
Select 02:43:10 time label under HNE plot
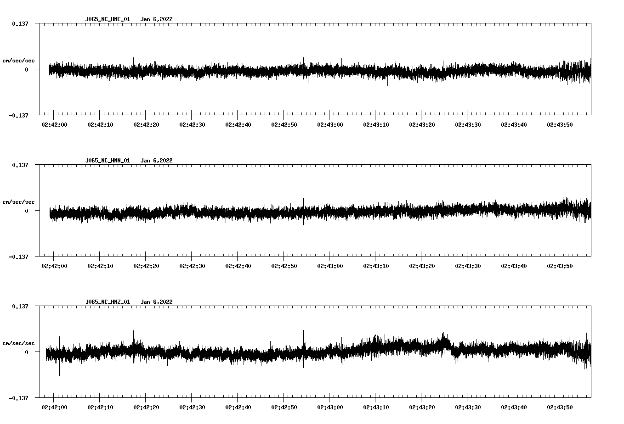pyautogui.click(x=376, y=125)
